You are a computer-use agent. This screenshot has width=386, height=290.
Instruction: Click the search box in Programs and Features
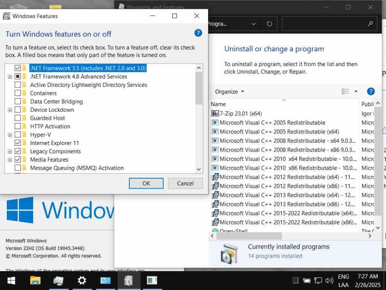(x=329, y=24)
